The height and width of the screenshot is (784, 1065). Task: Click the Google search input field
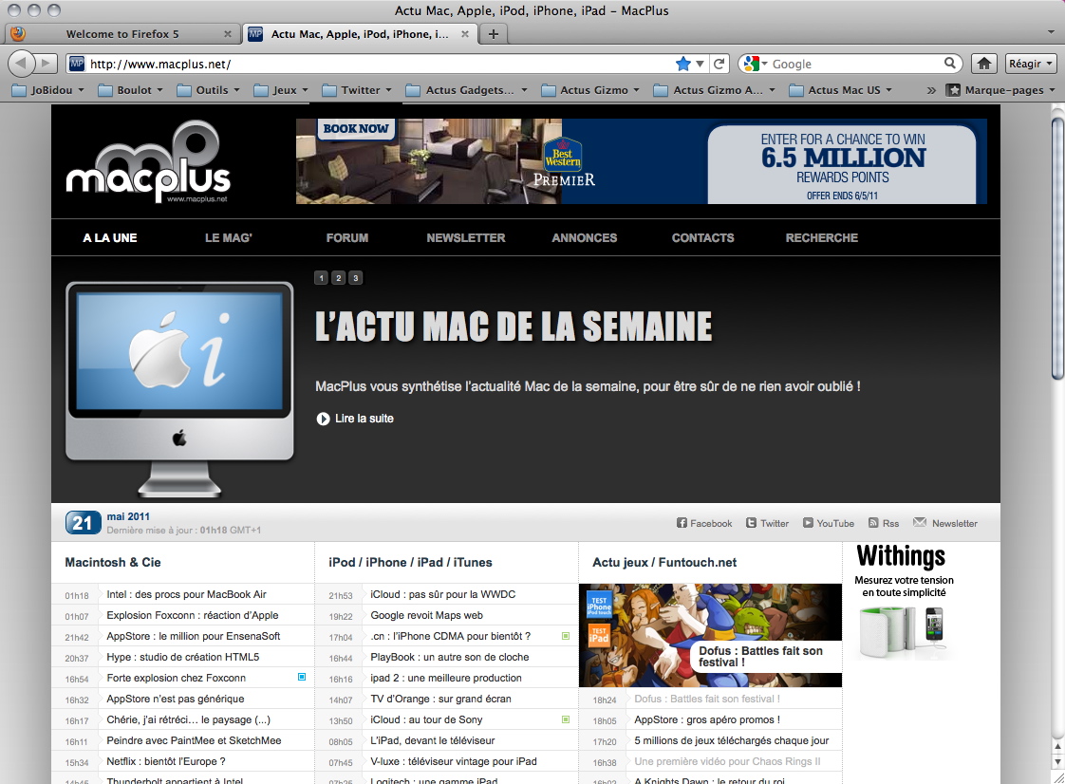tap(856, 64)
